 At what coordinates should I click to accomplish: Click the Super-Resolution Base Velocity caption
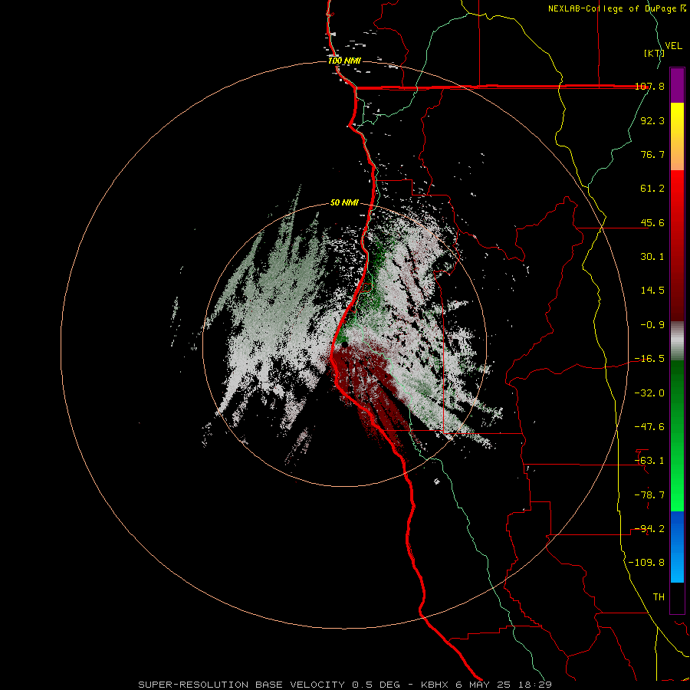[x=345, y=685]
